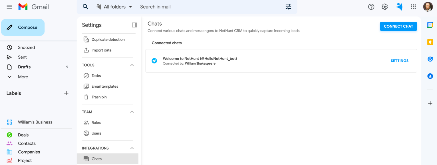
Task: Open the All folders dropdown
Action: pos(114,7)
